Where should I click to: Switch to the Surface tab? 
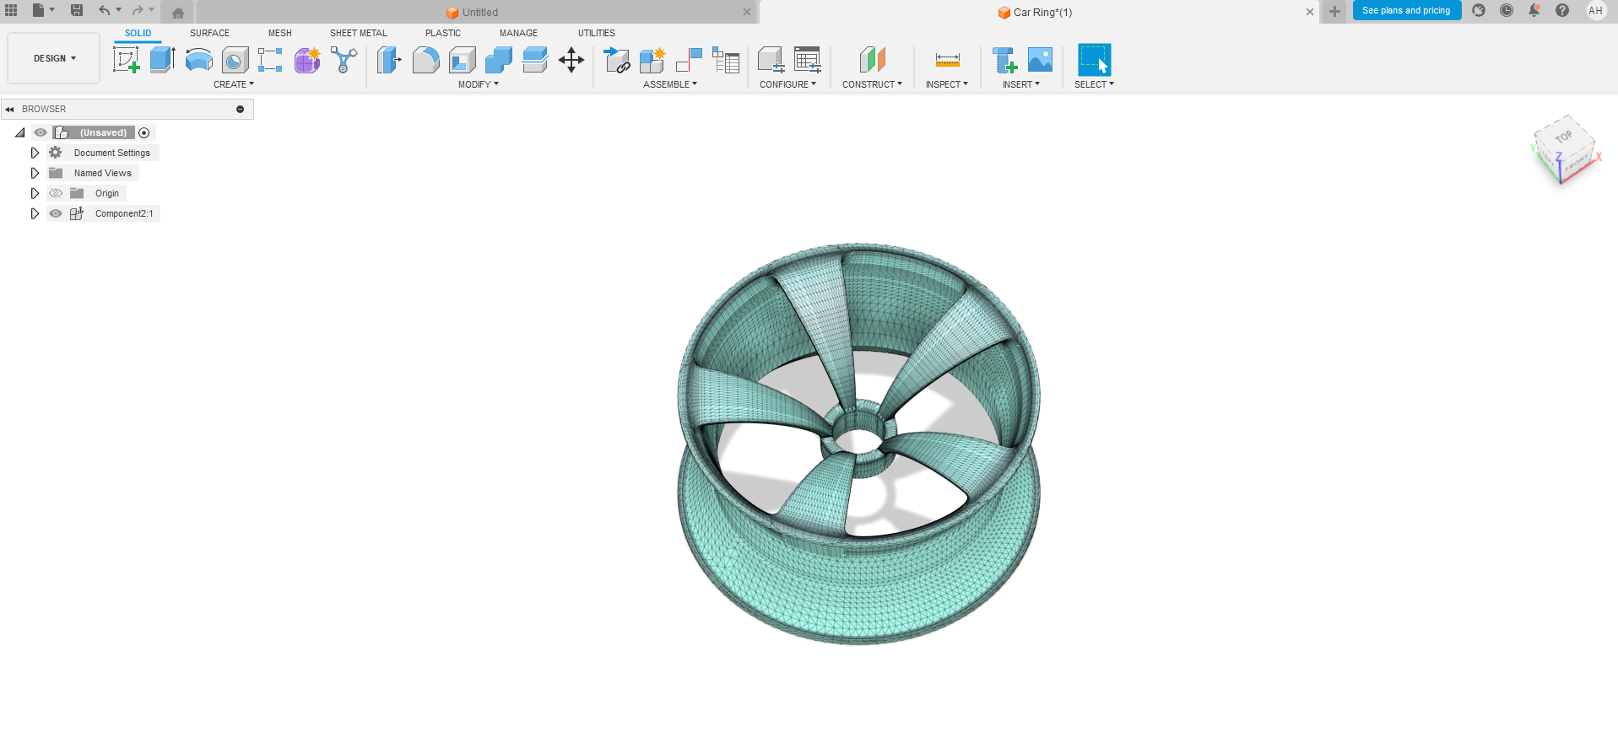209,33
